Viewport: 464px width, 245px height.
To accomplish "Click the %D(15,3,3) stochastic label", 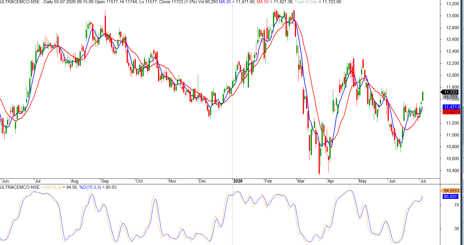I will pyautogui.click(x=90, y=187).
